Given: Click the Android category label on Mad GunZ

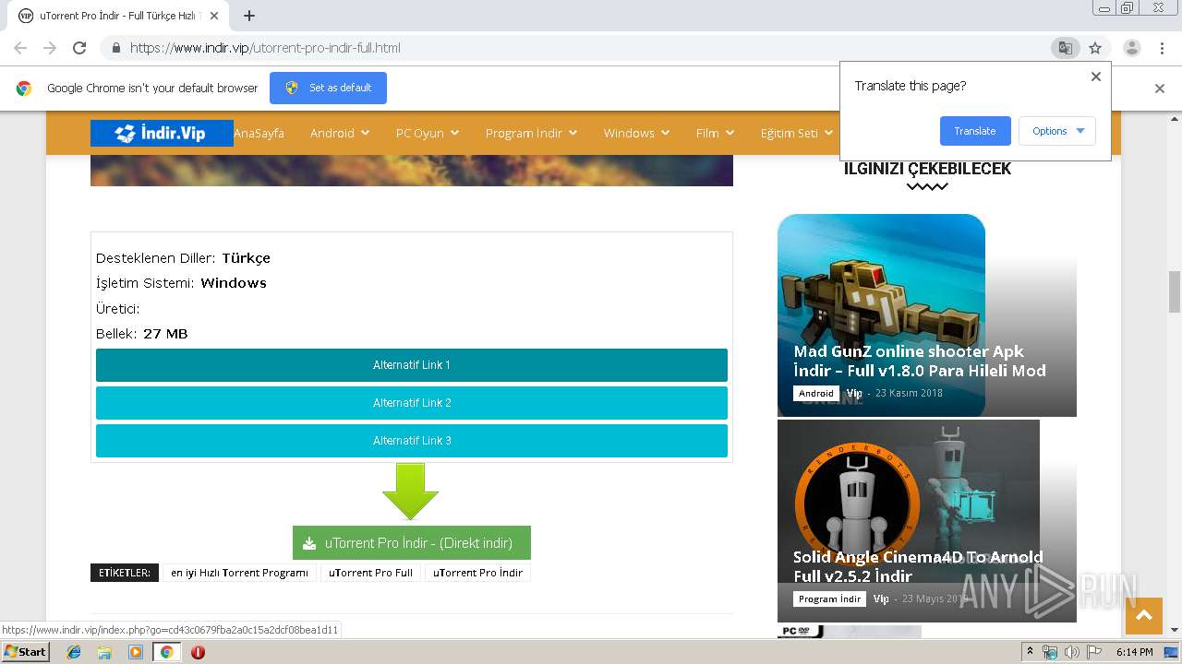Looking at the screenshot, I should pos(816,393).
